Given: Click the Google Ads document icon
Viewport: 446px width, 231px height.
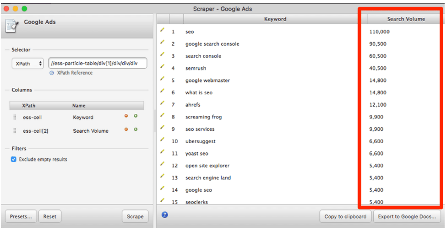Looking at the screenshot, I should (x=11, y=25).
